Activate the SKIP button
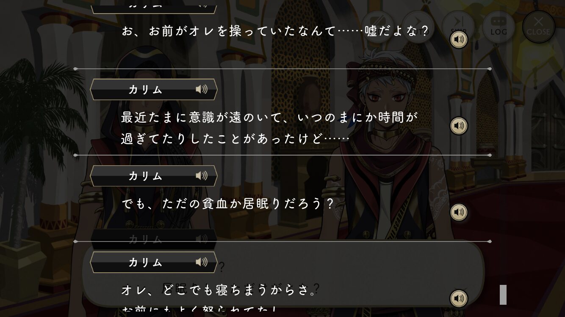The image size is (565, 317). coord(458,27)
